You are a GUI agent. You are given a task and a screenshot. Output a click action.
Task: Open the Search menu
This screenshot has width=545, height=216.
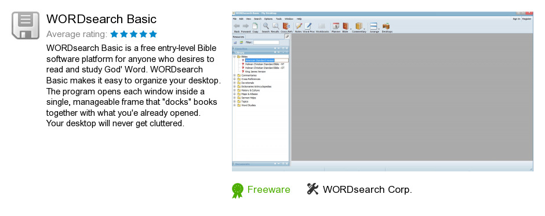point(257,19)
